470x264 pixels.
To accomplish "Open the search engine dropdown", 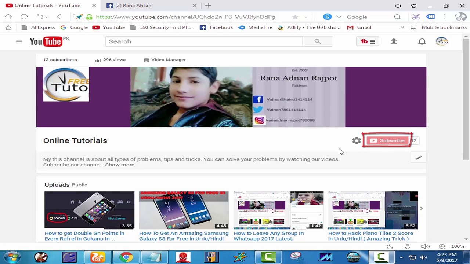I will 339,17.
